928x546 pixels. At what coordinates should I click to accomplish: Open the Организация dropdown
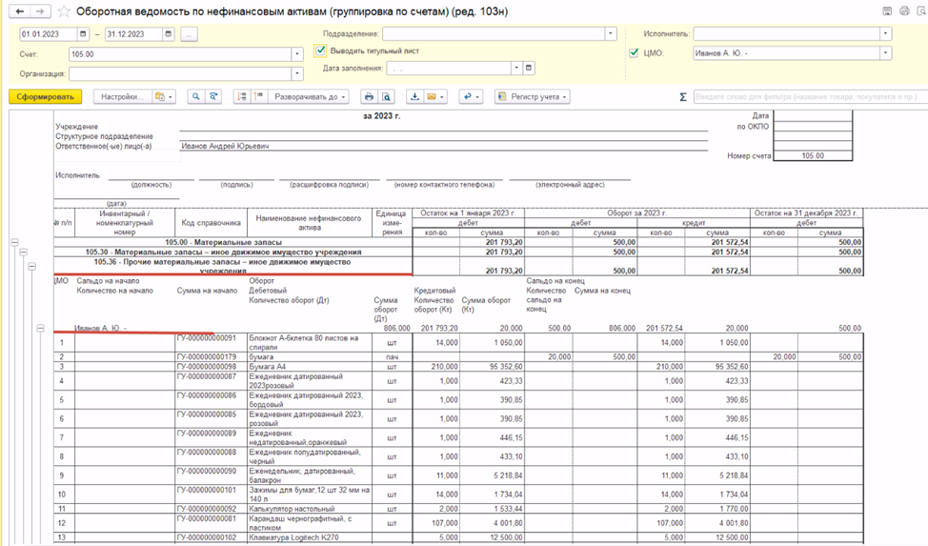(x=297, y=74)
